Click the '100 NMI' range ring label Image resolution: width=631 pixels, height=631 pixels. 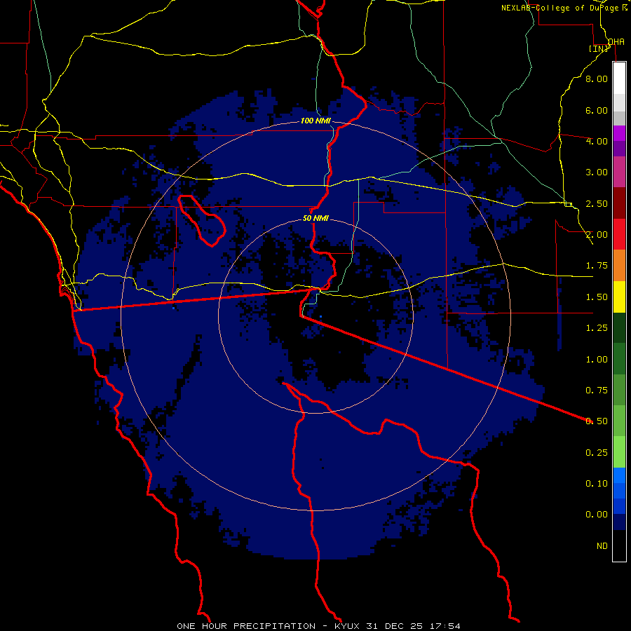[x=315, y=121]
